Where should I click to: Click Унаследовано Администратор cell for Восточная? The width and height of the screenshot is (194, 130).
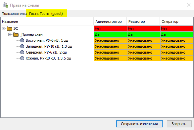(x=111, y=40)
